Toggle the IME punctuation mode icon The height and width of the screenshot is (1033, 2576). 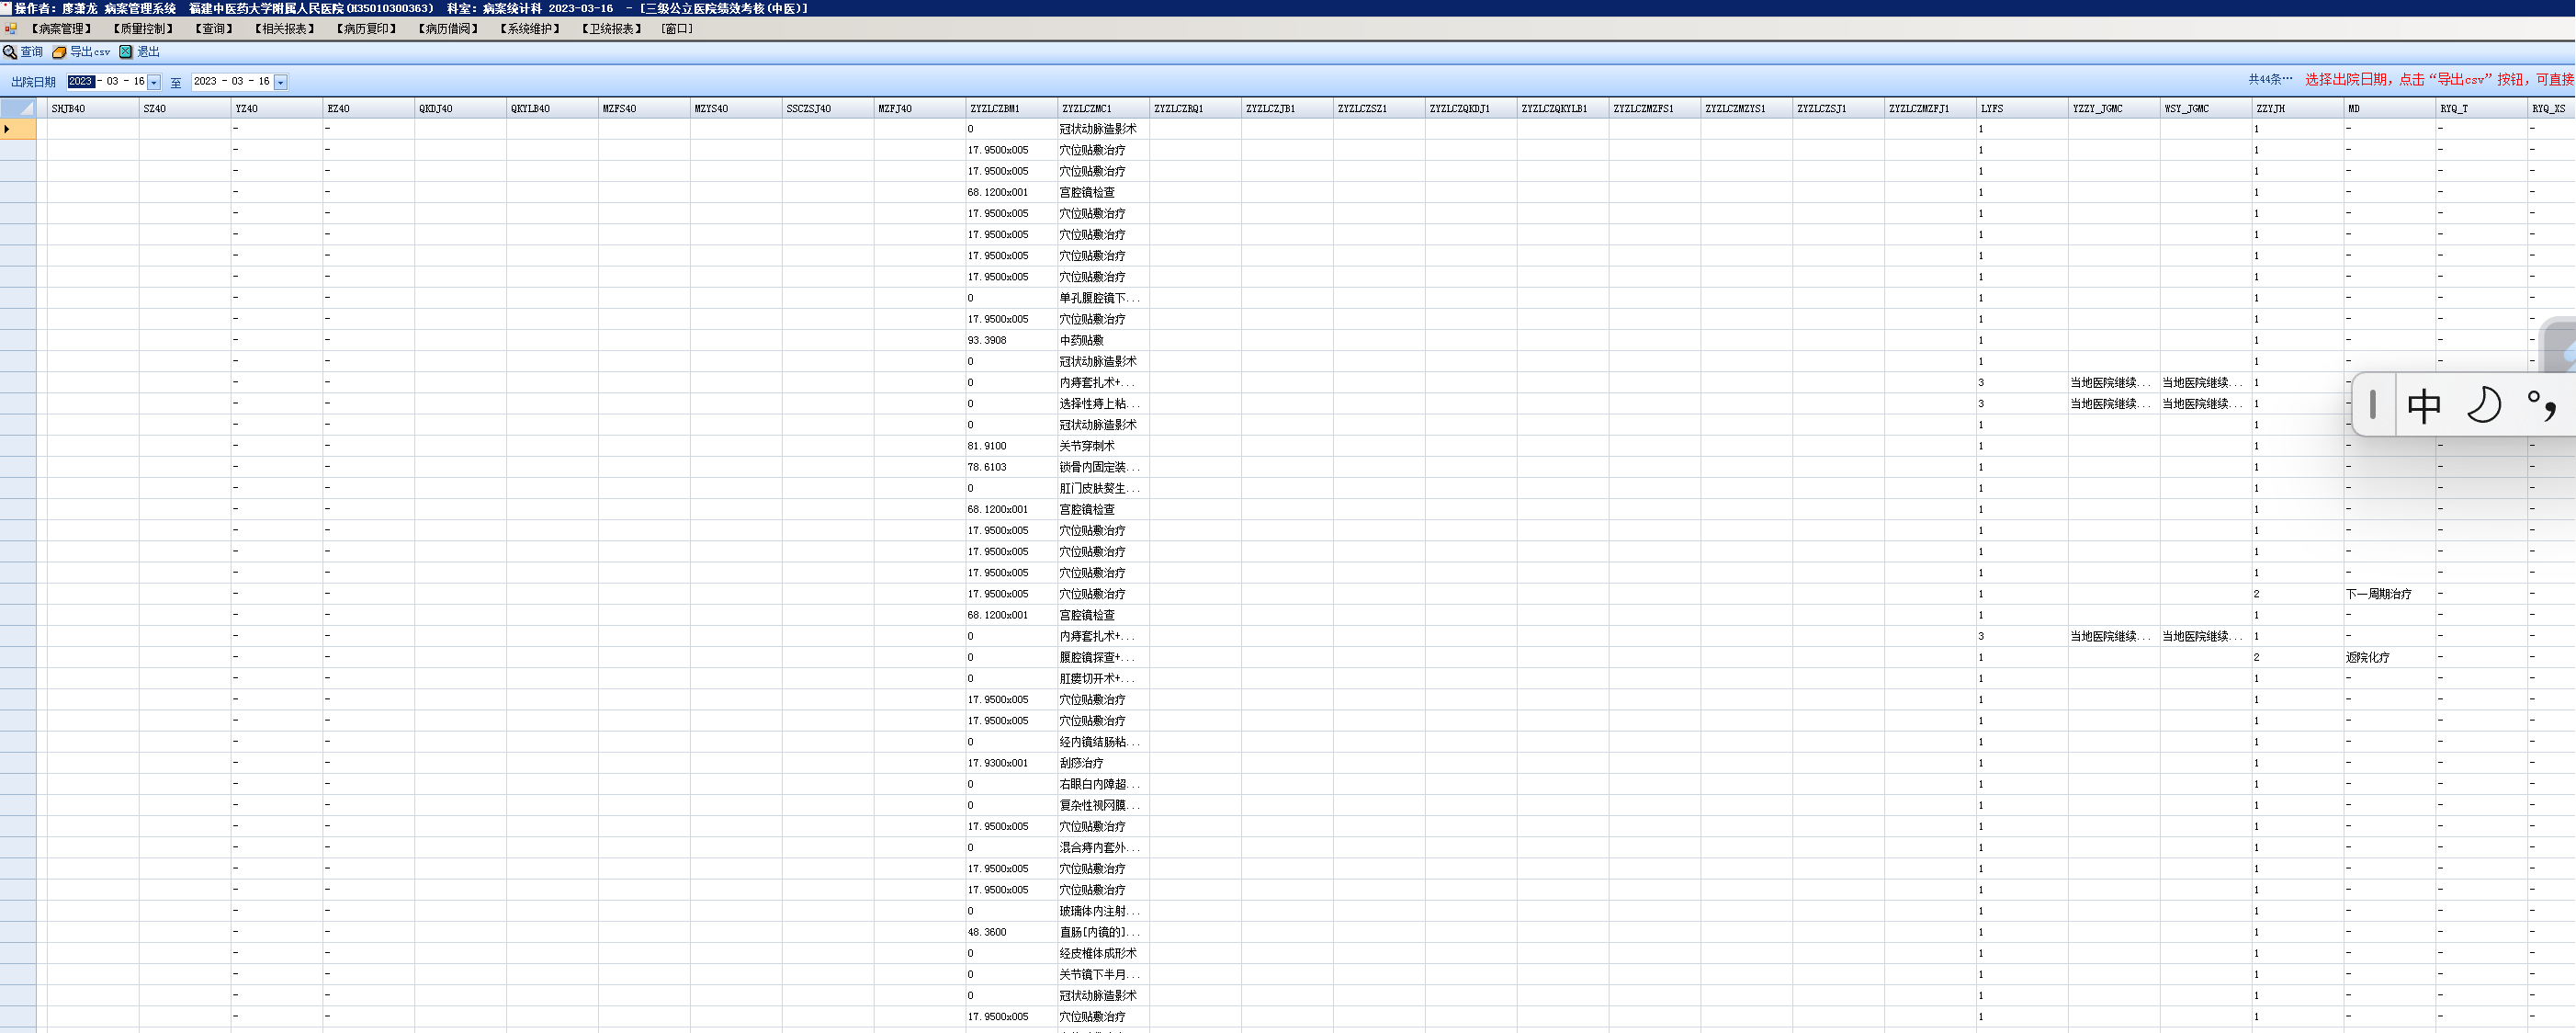pyautogui.click(x=2542, y=405)
